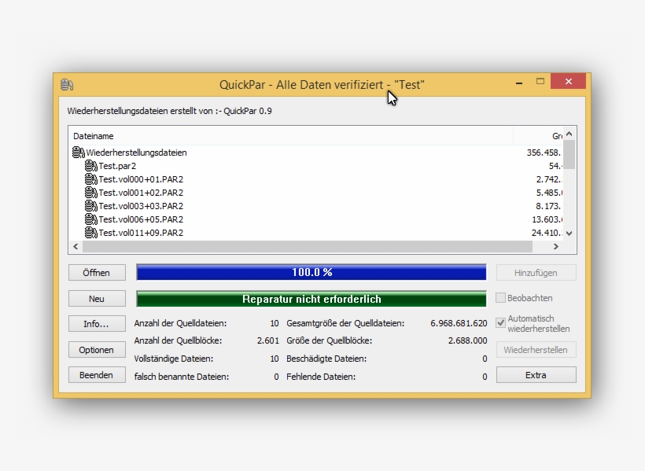Screen dimensions: 645x471
Task: Click the 100.0 % progress bar
Action: click(311, 272)
